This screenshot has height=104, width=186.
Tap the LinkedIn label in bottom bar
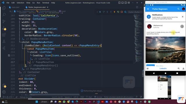[x=163, y=68]
